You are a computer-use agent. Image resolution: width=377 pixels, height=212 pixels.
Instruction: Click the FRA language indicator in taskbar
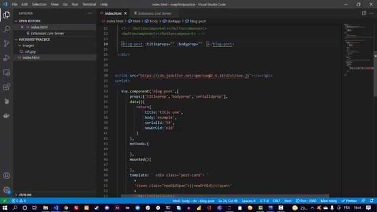(347, 208)
